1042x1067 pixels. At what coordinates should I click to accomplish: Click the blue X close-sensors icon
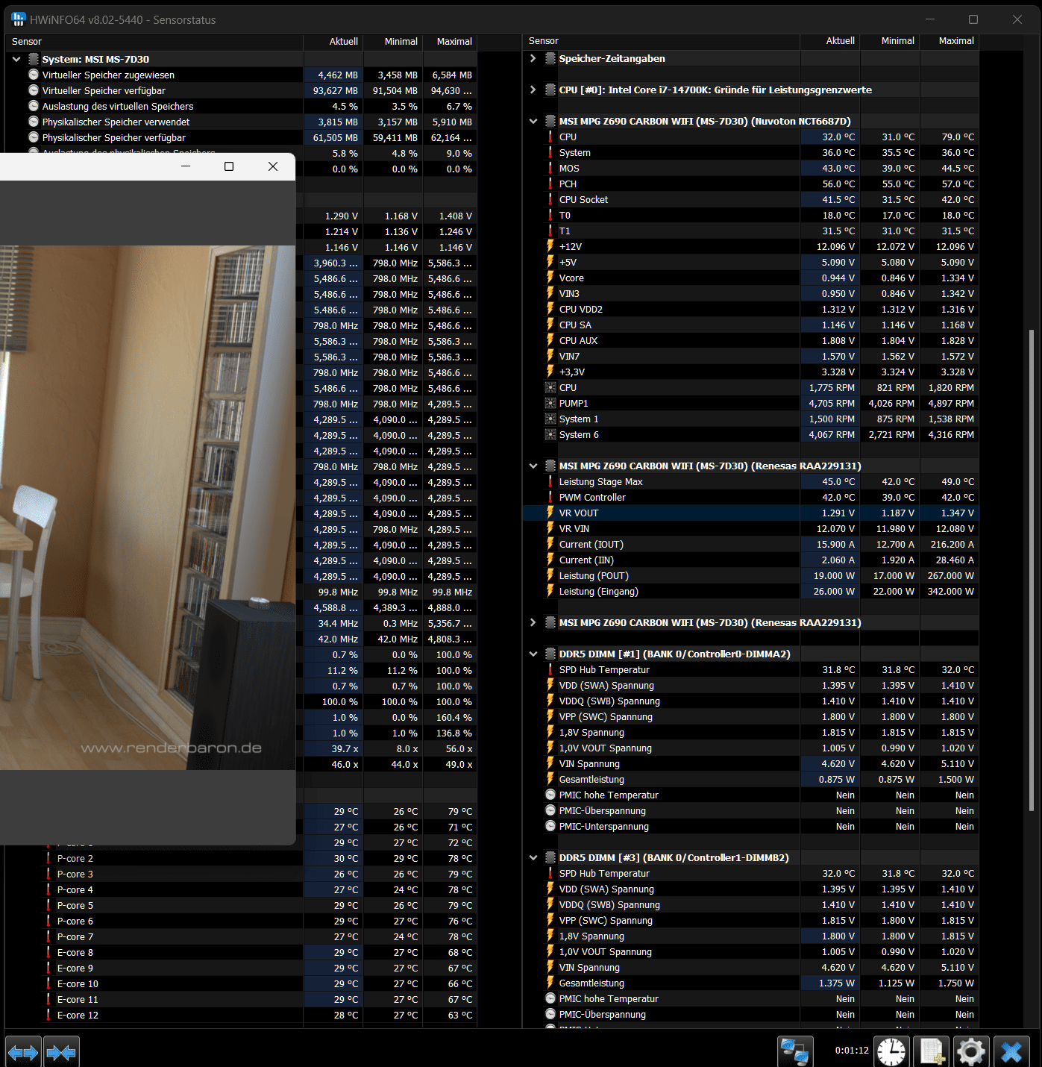[1011, 1052]
